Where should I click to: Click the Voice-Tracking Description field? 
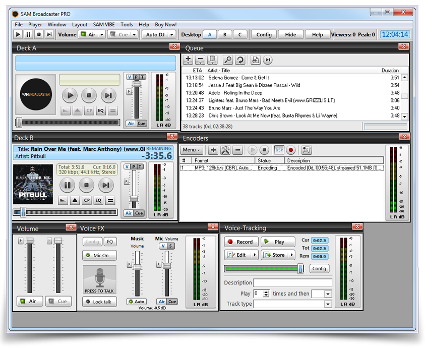point(292,283)
